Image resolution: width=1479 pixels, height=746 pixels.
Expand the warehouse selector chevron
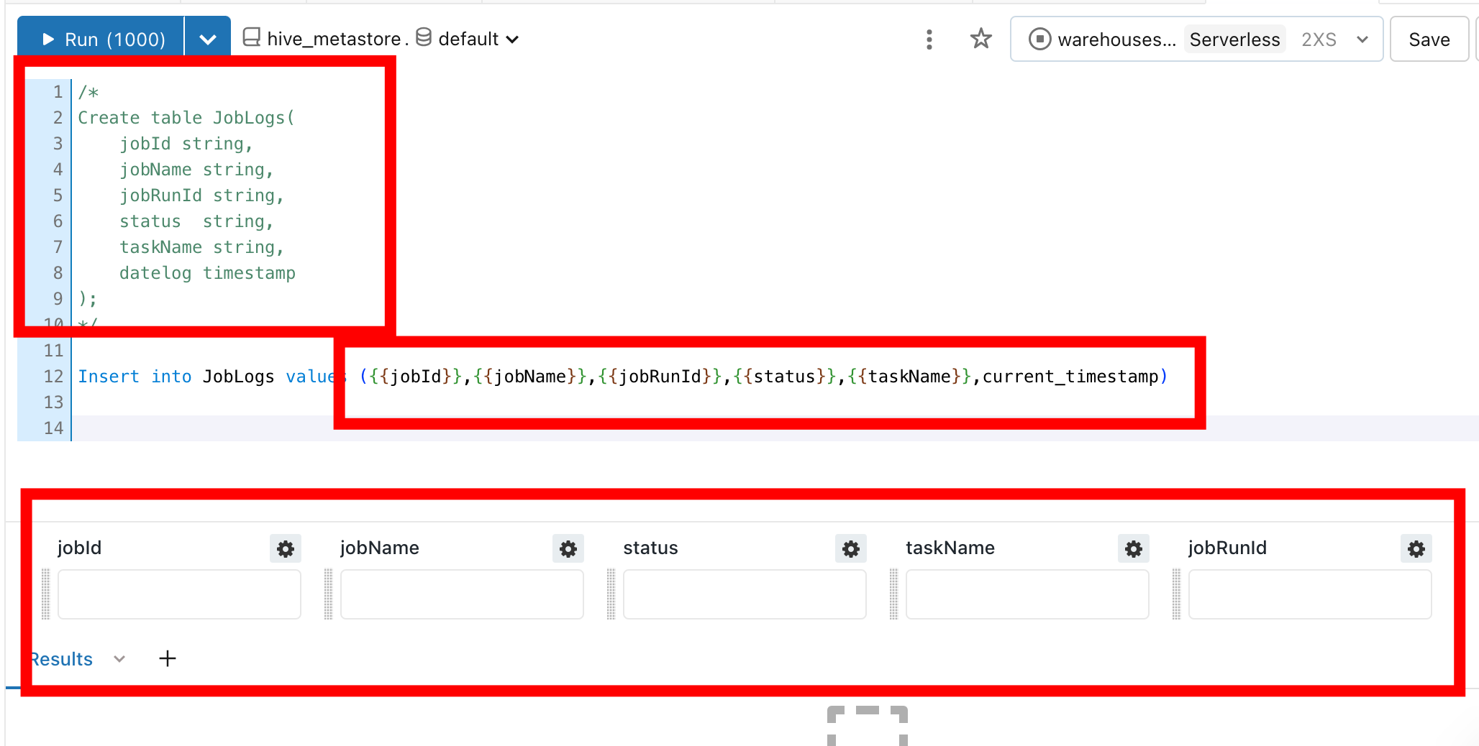[1362, 40]
